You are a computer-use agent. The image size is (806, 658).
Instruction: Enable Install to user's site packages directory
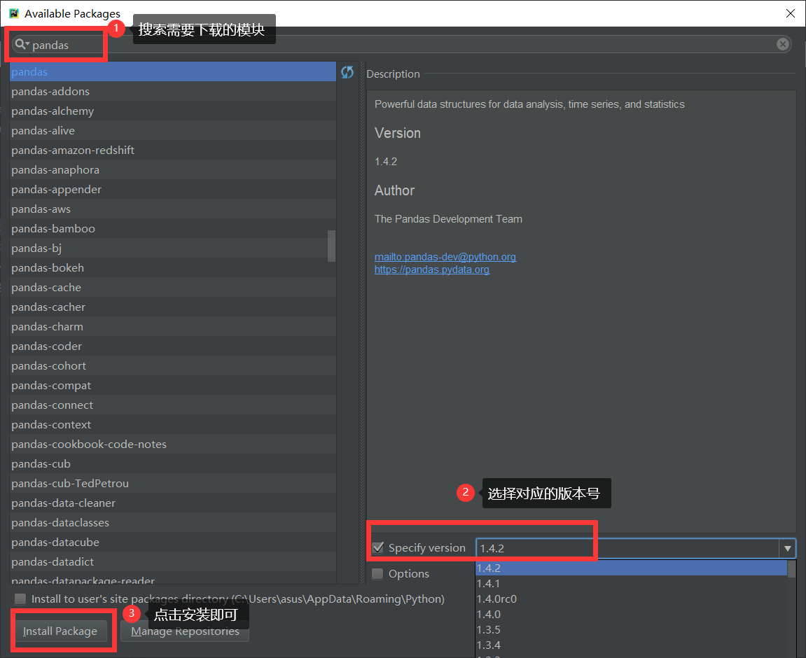tap(20, 599)
